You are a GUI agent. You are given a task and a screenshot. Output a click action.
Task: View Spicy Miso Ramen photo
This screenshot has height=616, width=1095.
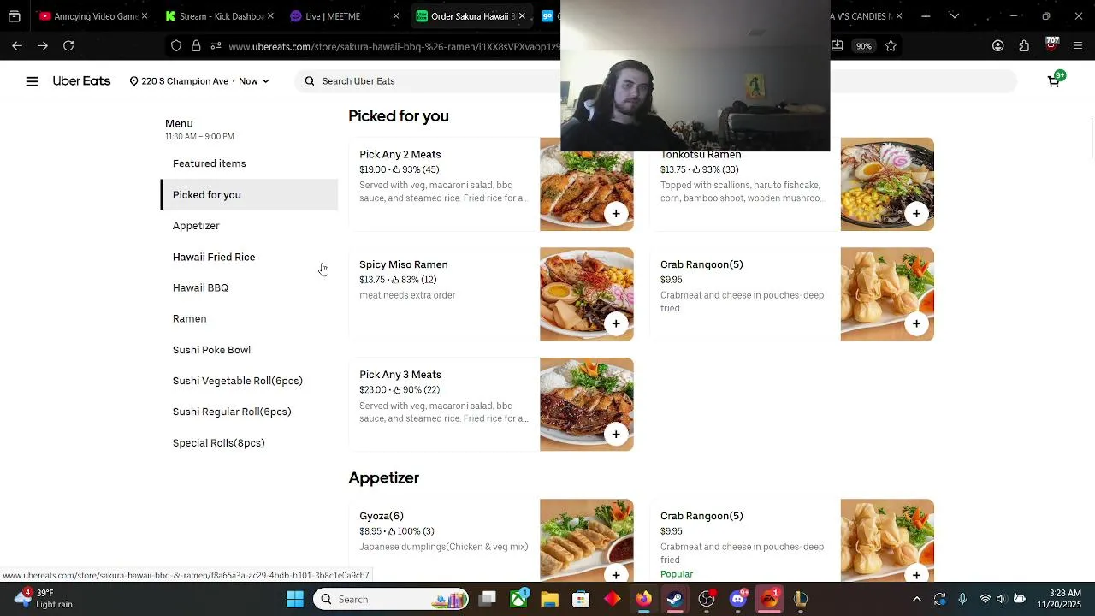pyautogui.click(x=587, y=294)
